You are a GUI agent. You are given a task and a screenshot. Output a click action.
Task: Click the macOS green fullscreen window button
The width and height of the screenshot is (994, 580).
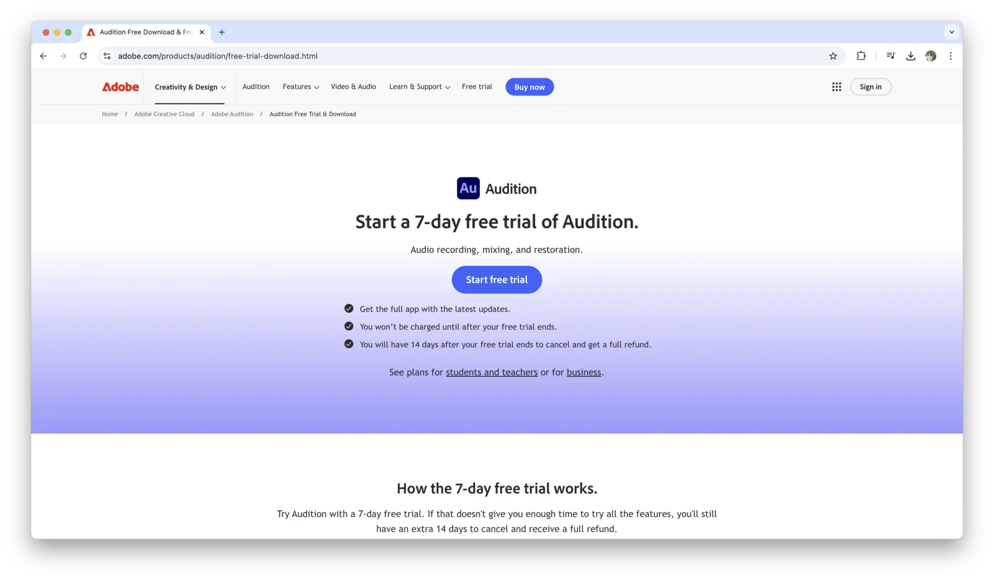tap(68, 32)
